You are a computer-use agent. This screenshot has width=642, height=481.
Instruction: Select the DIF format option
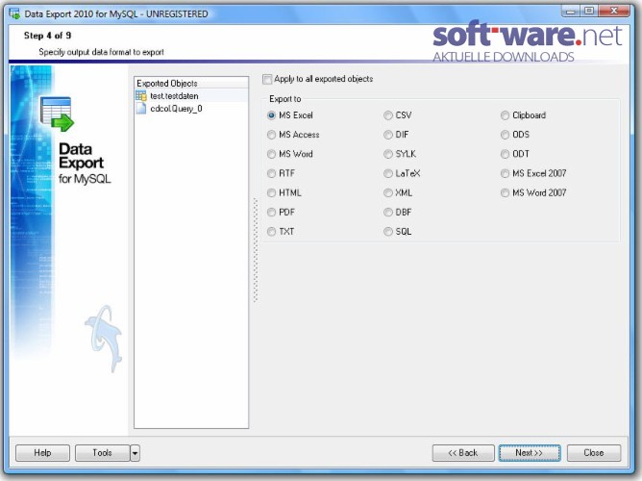pyautogui.click(x=387, y=135)
